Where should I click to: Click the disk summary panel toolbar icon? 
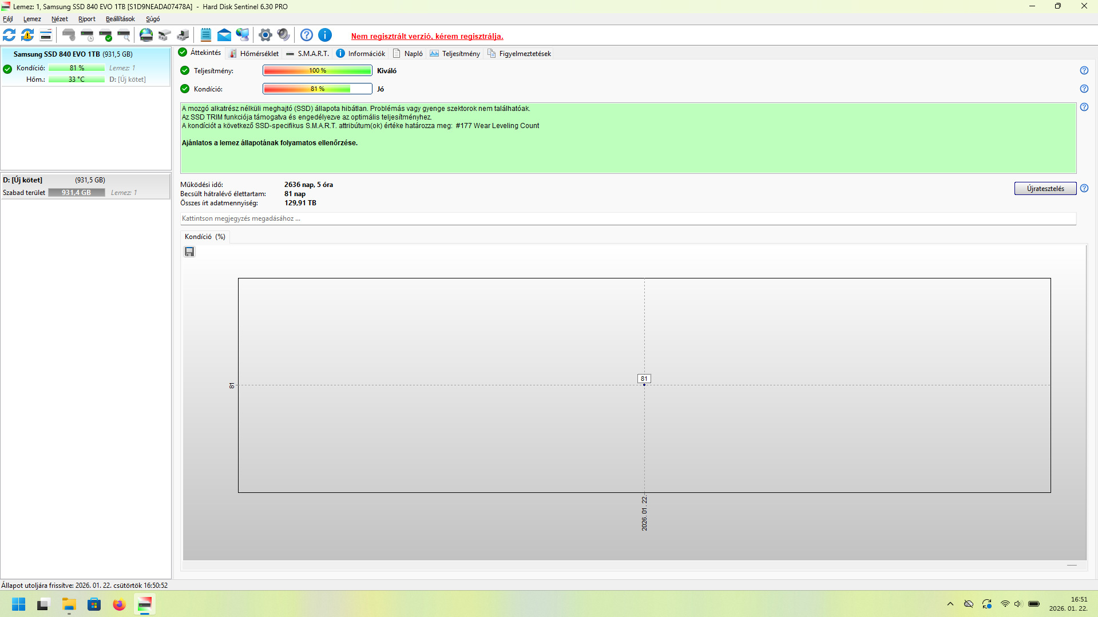(46, 35)
